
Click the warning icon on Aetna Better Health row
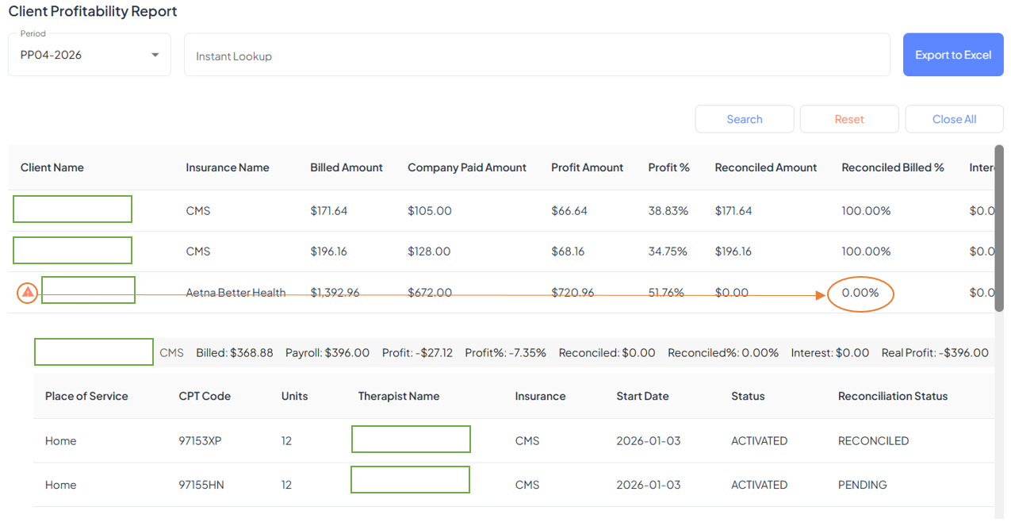pos(26,292)
